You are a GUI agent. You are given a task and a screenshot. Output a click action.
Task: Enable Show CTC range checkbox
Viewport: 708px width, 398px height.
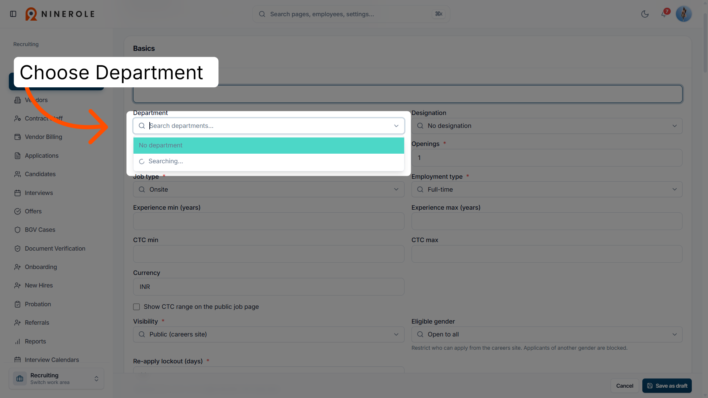tap(136, 307)
